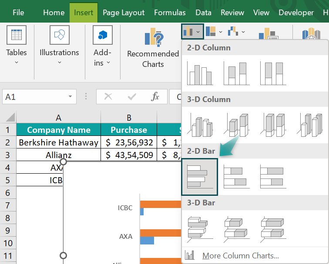Switch to the Developer tab
The height and width of the screenshot is (264, 329).
pos(296,13)
